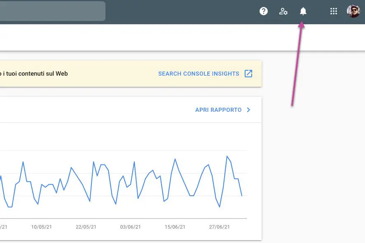Click the external-link icon beside Insights
The height and width of the screenshot is (243, 365).
[248, 74]
